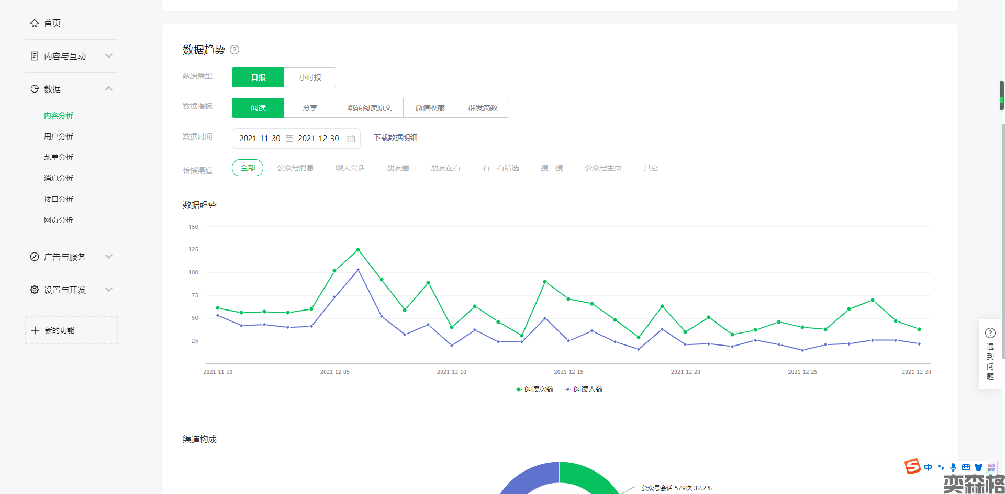Toggle 阅读人数 series in chart legend
Image resolution: width=1005 pixels, height=494 pixels.
point(584,389)
